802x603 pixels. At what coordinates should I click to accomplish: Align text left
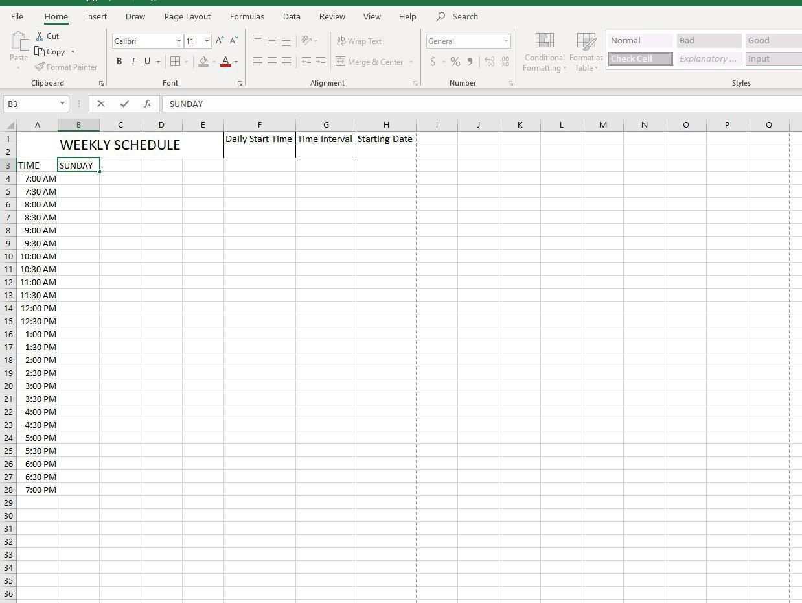coord(258,62)
